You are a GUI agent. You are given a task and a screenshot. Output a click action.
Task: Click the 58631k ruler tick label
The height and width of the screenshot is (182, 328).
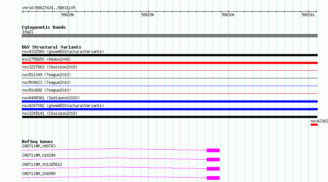click(308, 15)
